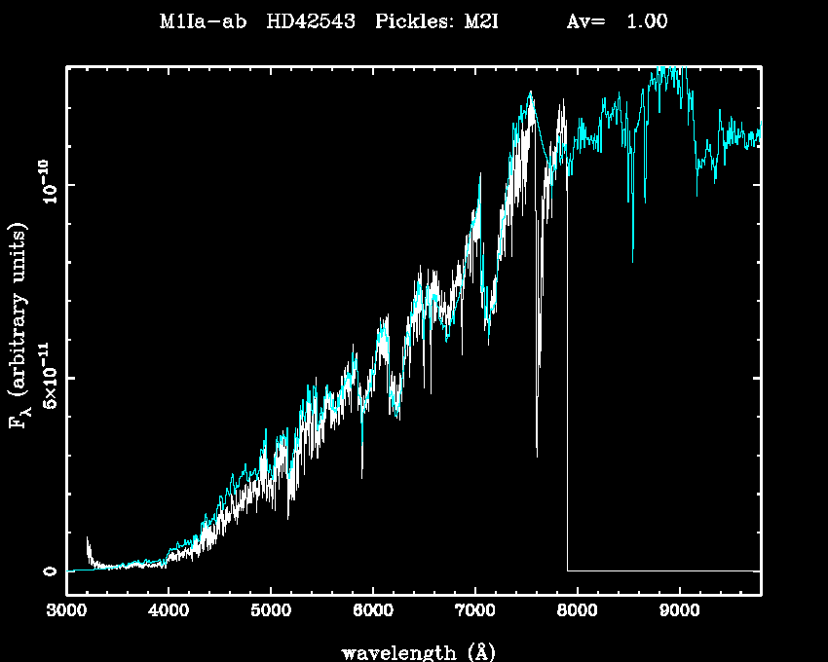The width and height of the screenshot is (828, 662).
Task: Click bottom of deep white dip near 7600 Å
Action: tap(537, 453)
